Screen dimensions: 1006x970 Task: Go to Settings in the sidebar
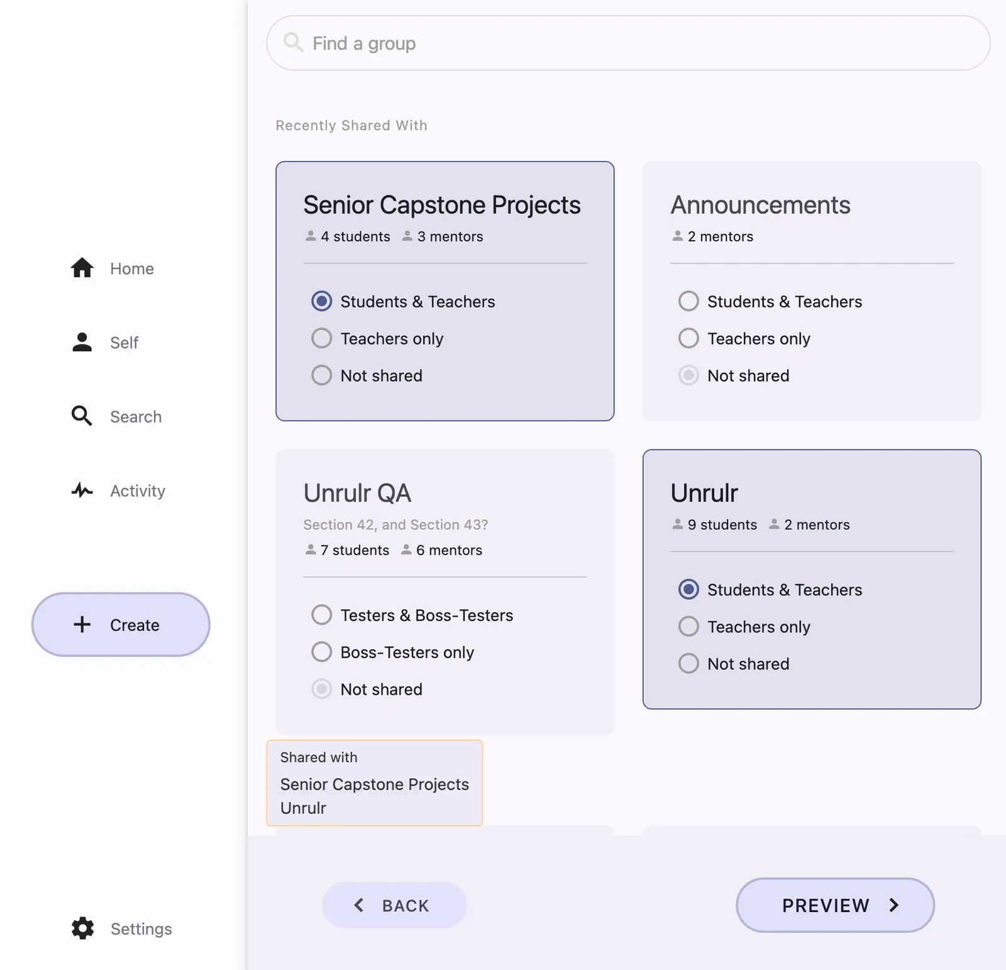pos(141,929)
